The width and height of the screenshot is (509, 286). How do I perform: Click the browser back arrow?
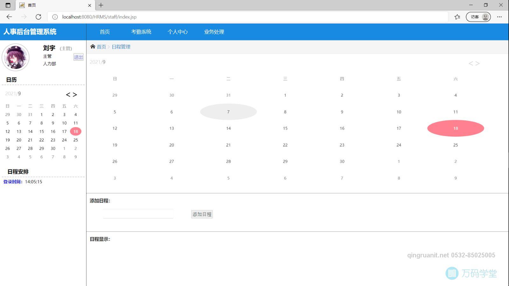coord(9,17)
